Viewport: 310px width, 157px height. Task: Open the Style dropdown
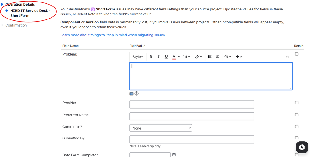(x=138, y=56)
